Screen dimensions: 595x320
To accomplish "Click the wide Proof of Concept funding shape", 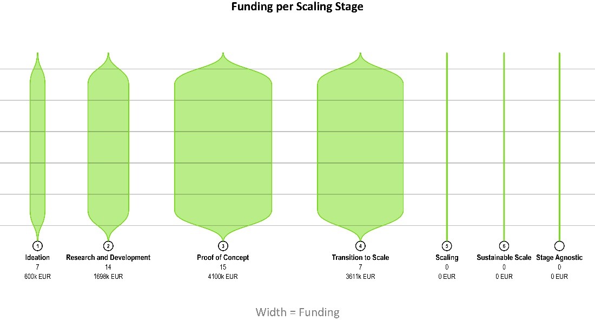I will [223, 146].
